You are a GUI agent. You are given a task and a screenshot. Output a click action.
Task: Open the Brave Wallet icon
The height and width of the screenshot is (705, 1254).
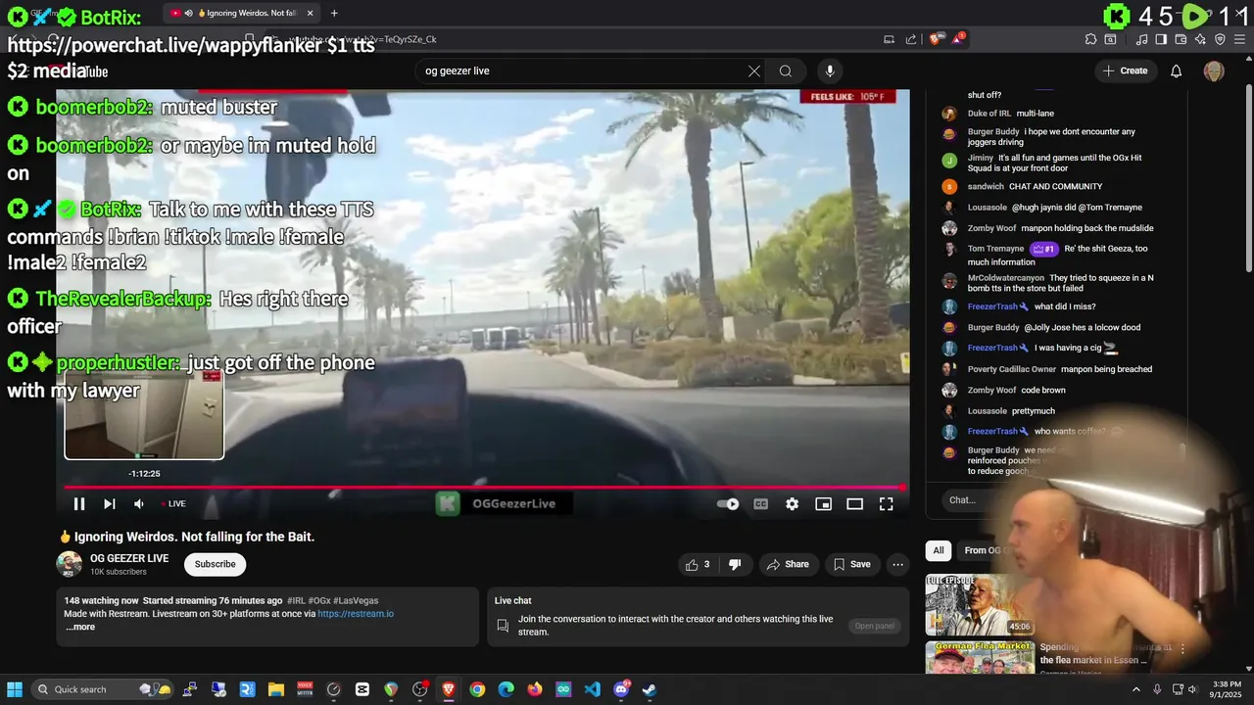[x=1181, y=39]
